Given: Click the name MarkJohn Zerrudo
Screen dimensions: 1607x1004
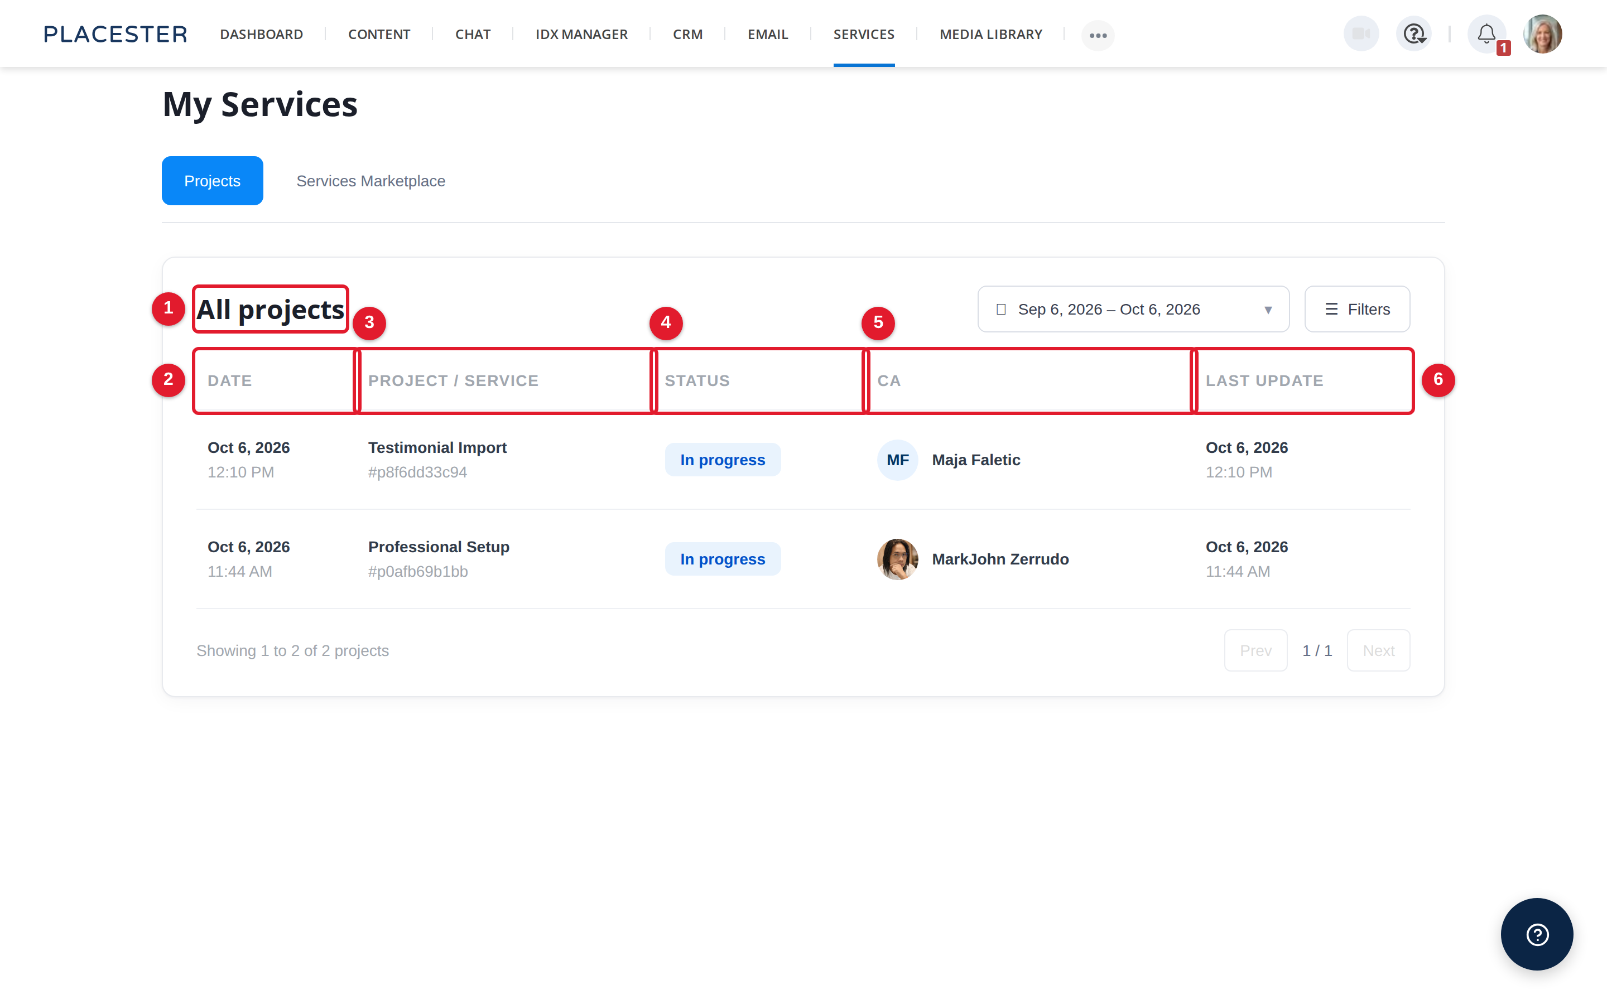Looking at the screenshot, I should tap(1000, 559).
